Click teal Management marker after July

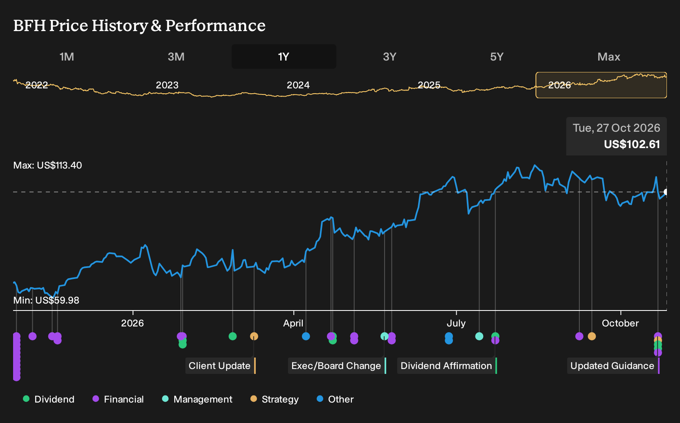pos(479,336)
